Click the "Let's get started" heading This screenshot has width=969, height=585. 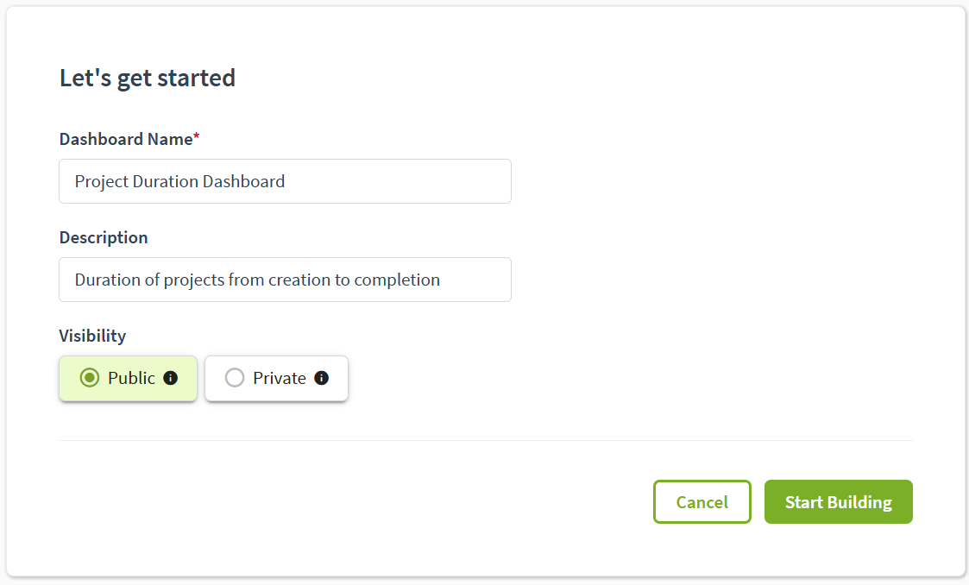coord(148,78)
